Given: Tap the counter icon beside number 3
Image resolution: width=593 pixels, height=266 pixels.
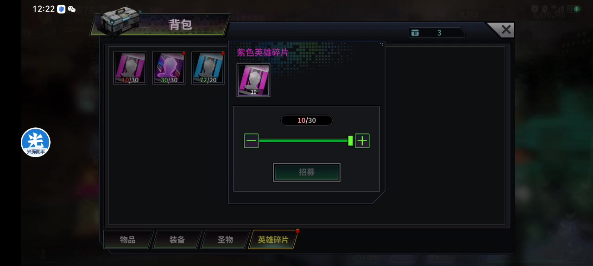Looking at the screenshot, I should pyautogui.click(x=415, y=33).
